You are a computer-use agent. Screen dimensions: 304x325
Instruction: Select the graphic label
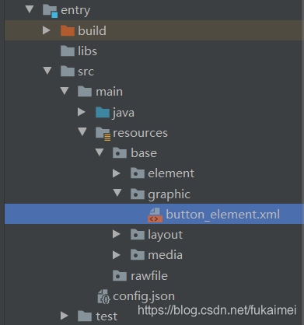pyautogui.click(x=169, y=194)
